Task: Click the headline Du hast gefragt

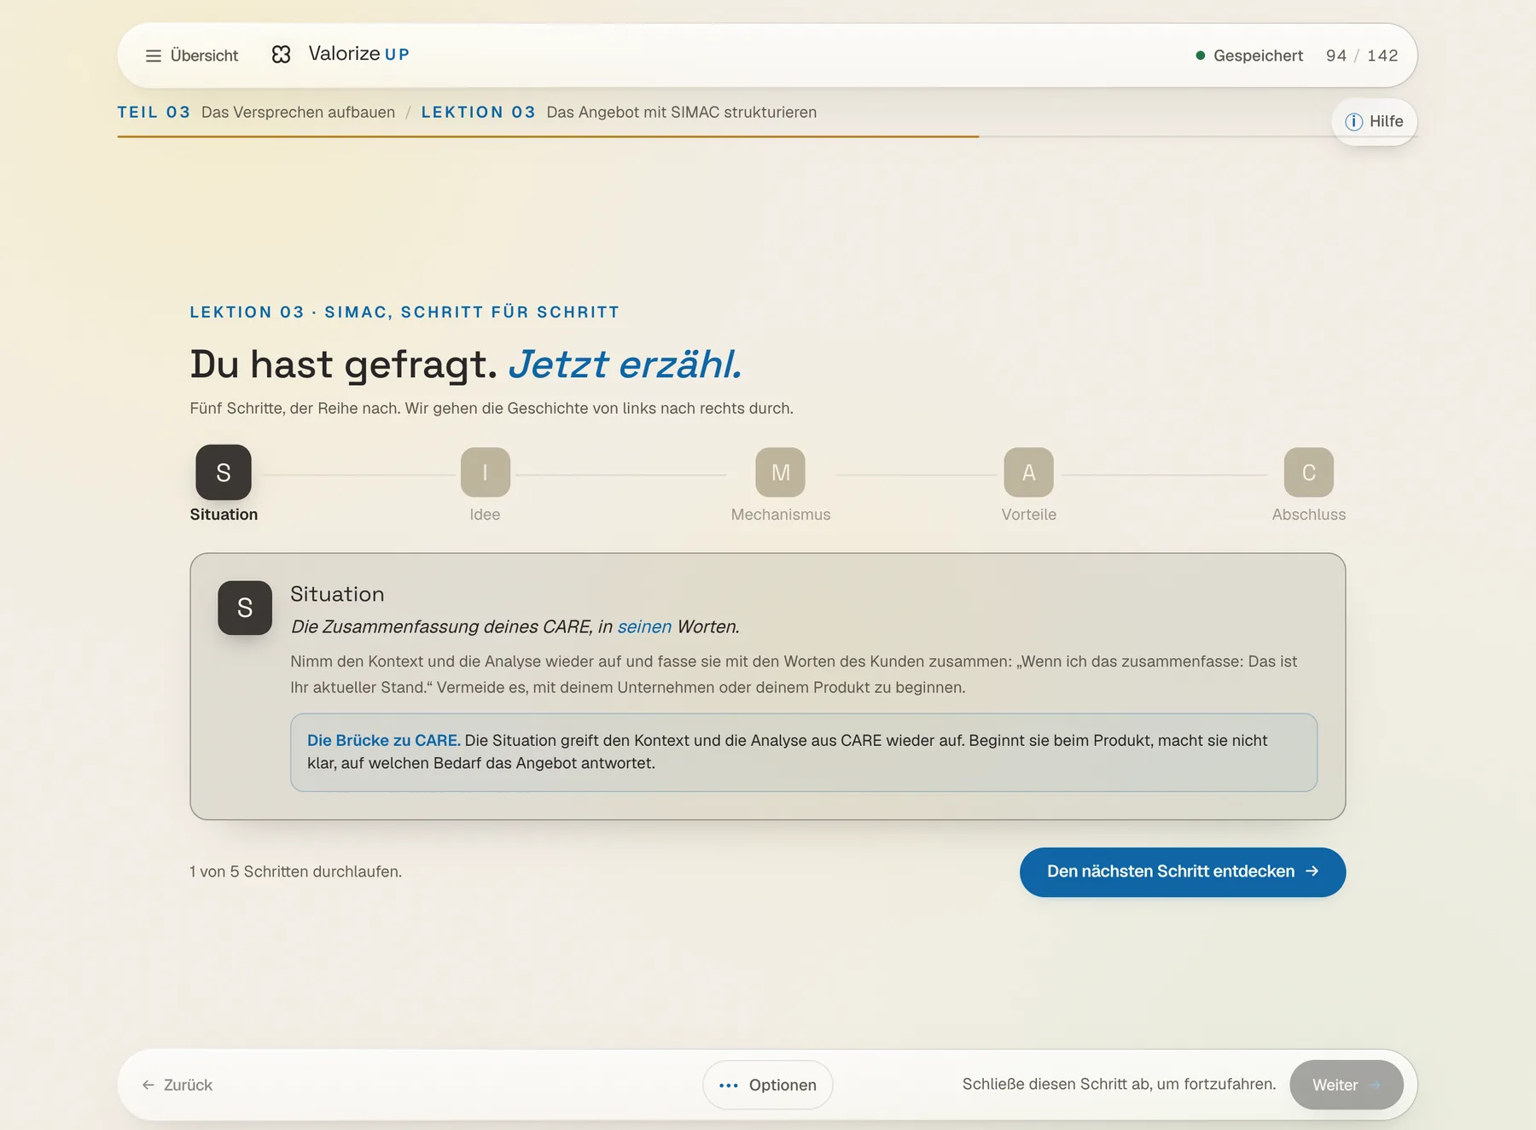Action: point(343,364)
